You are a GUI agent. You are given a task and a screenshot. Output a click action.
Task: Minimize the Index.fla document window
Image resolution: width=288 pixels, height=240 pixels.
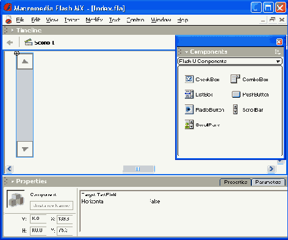[263, 20]
